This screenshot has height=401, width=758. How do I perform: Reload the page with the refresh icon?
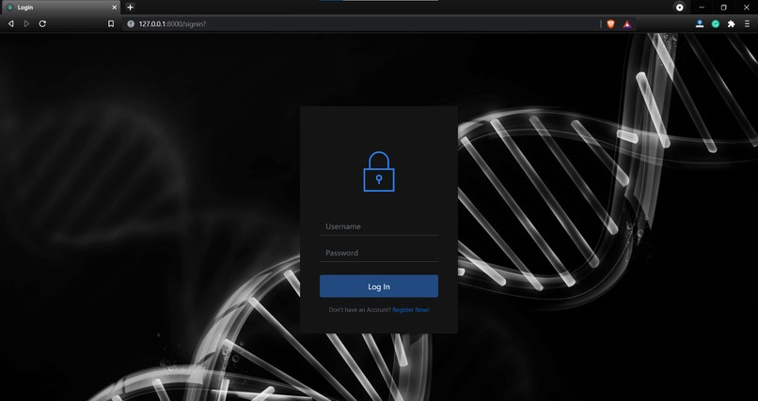[x=42, y=23]
